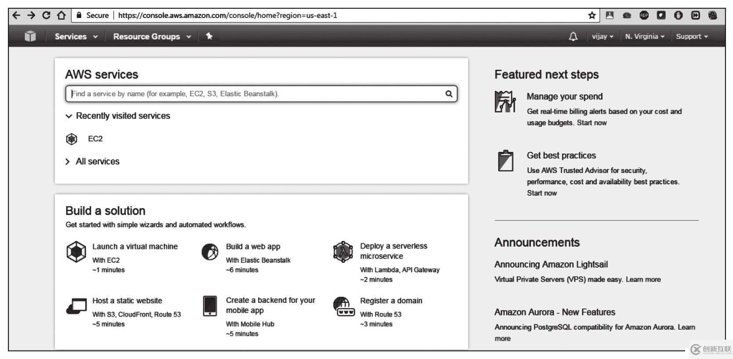Open Register a domain link
This screenshot has width=733, height=359.
(x=391, y=301)
